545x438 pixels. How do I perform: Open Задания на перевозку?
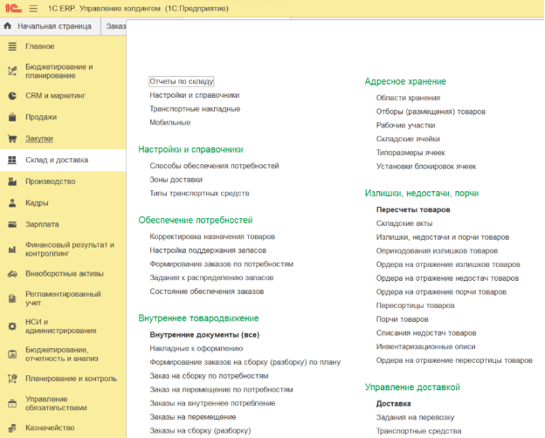click(x=415, y=418)
